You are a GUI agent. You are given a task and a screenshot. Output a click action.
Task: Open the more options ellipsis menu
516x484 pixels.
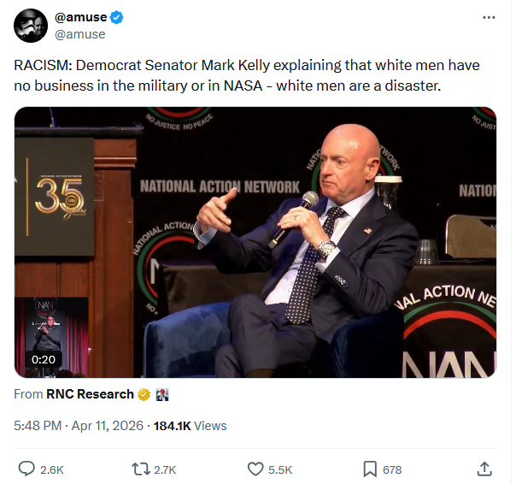point(489,17)
